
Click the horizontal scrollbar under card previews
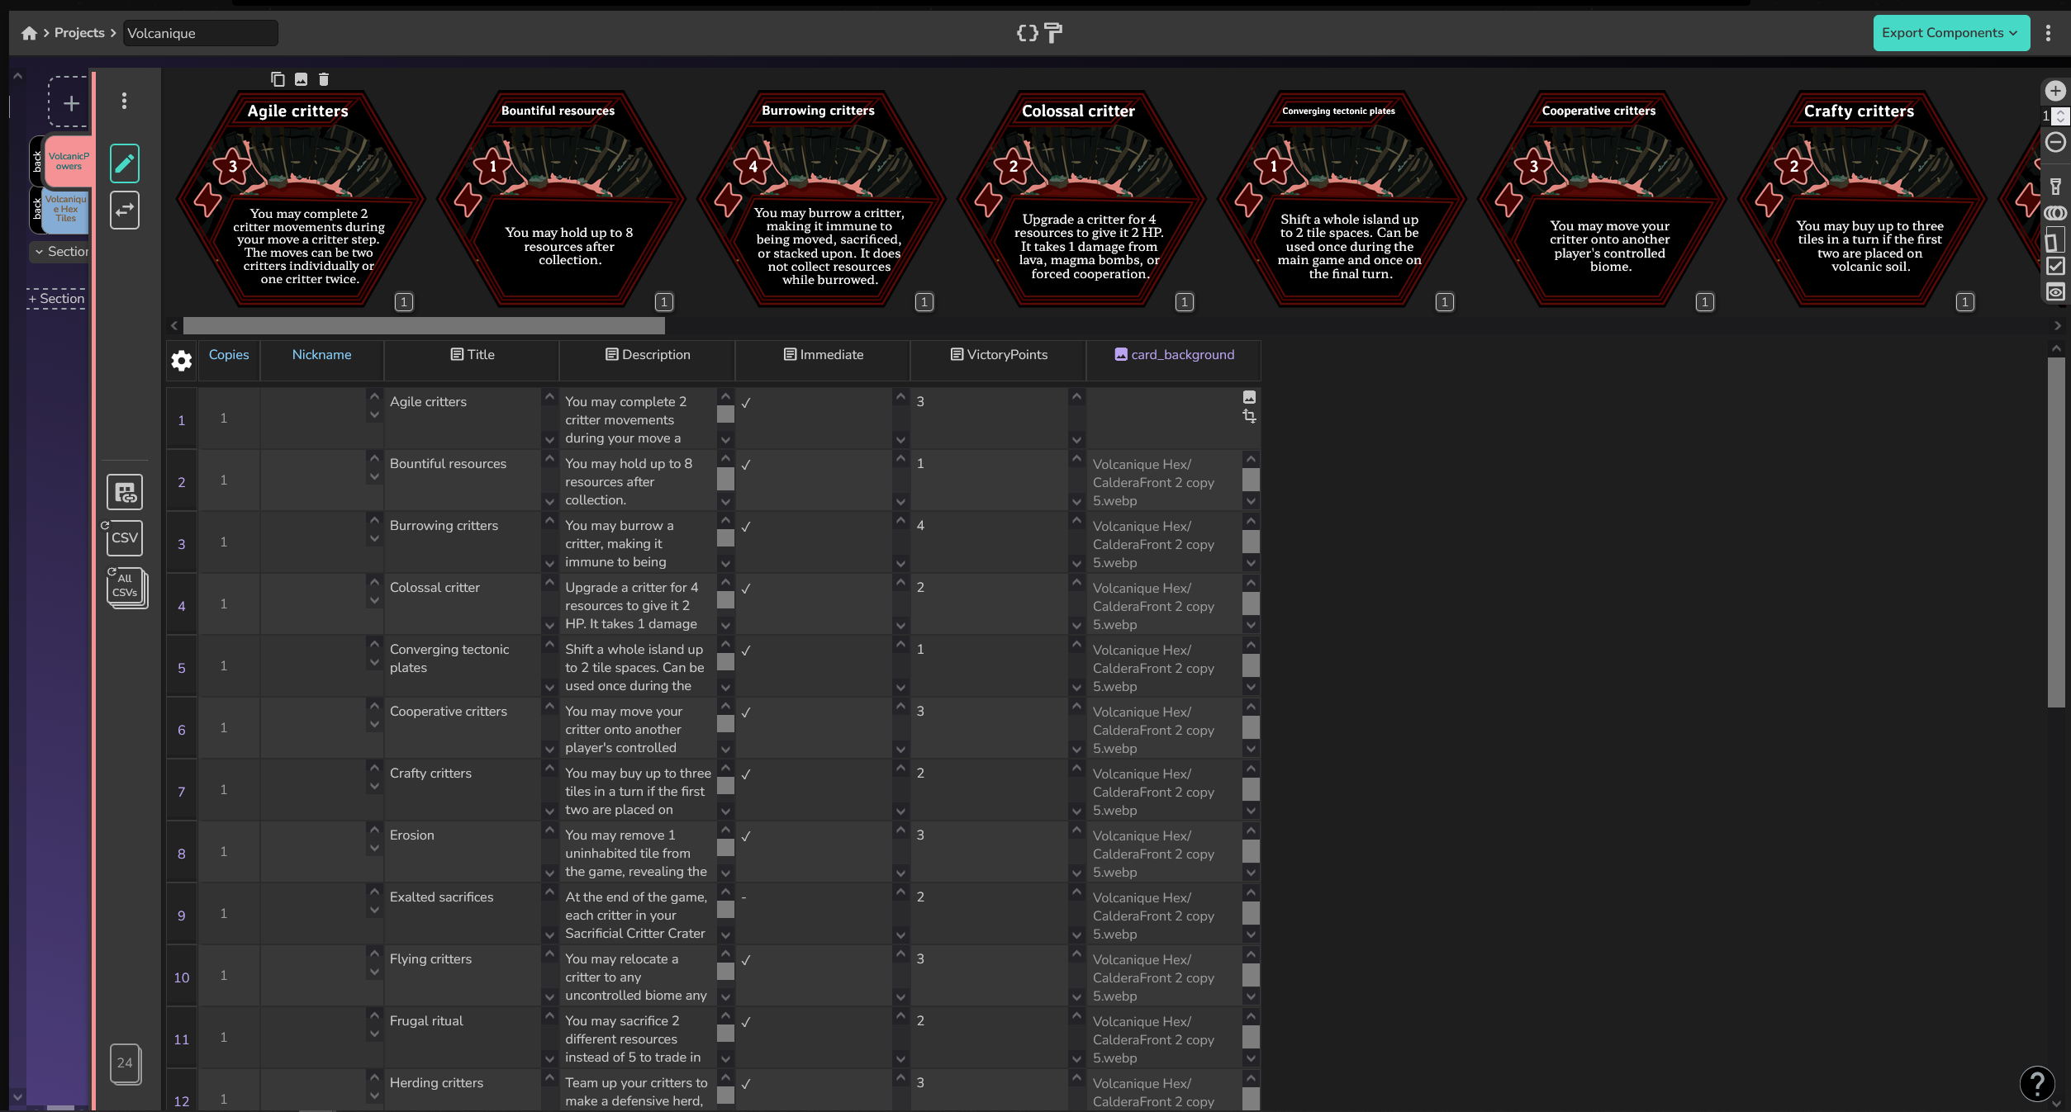[424, 326]
